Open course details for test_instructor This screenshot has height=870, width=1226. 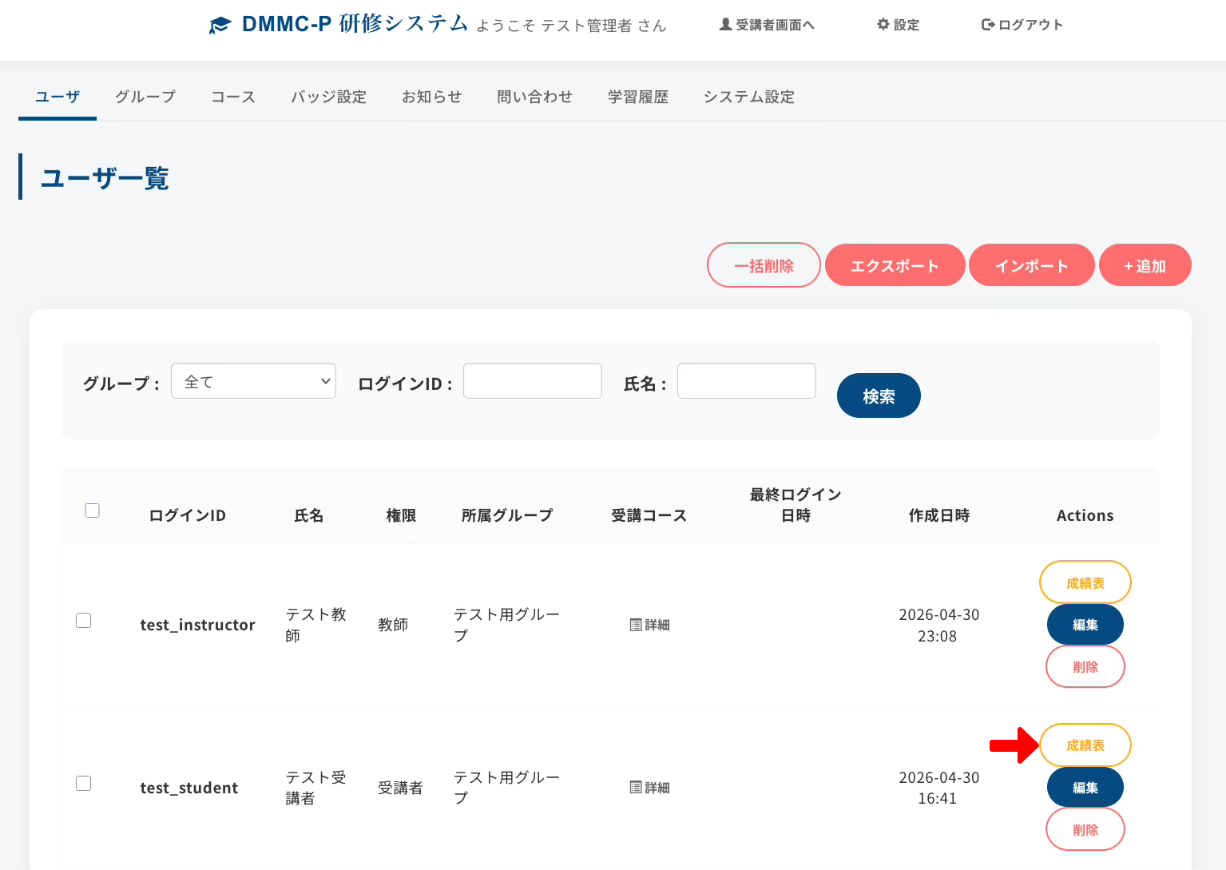click(649, 625)
